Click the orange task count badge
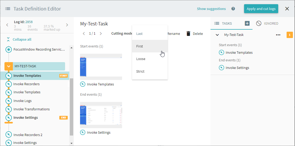The height and width of the screenshot is (146, 295). pos(289,35)
